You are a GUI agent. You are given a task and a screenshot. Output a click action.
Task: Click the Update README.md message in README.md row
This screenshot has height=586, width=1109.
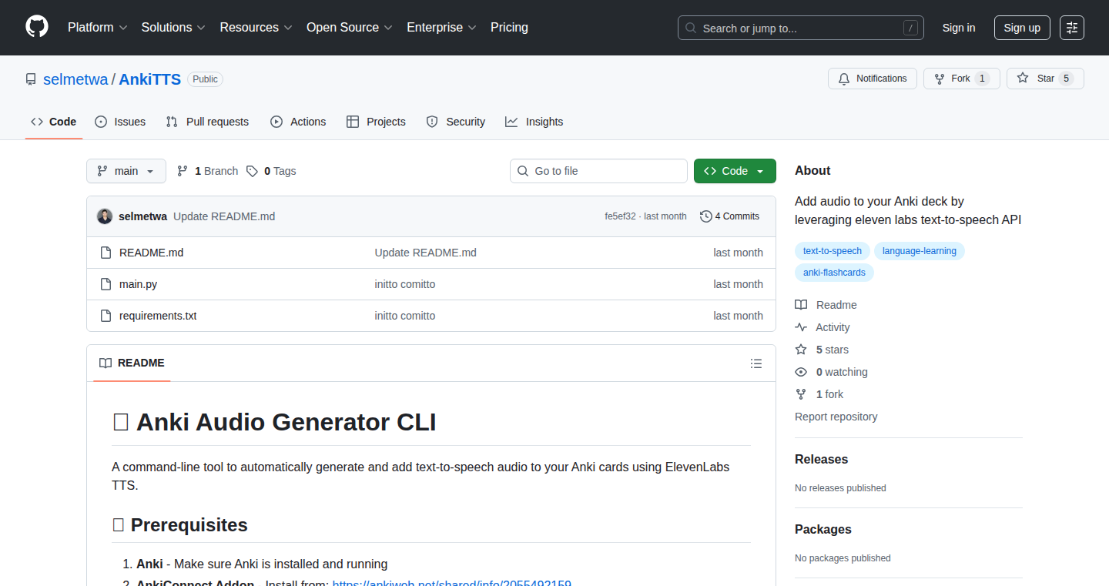tap(426, 253)
